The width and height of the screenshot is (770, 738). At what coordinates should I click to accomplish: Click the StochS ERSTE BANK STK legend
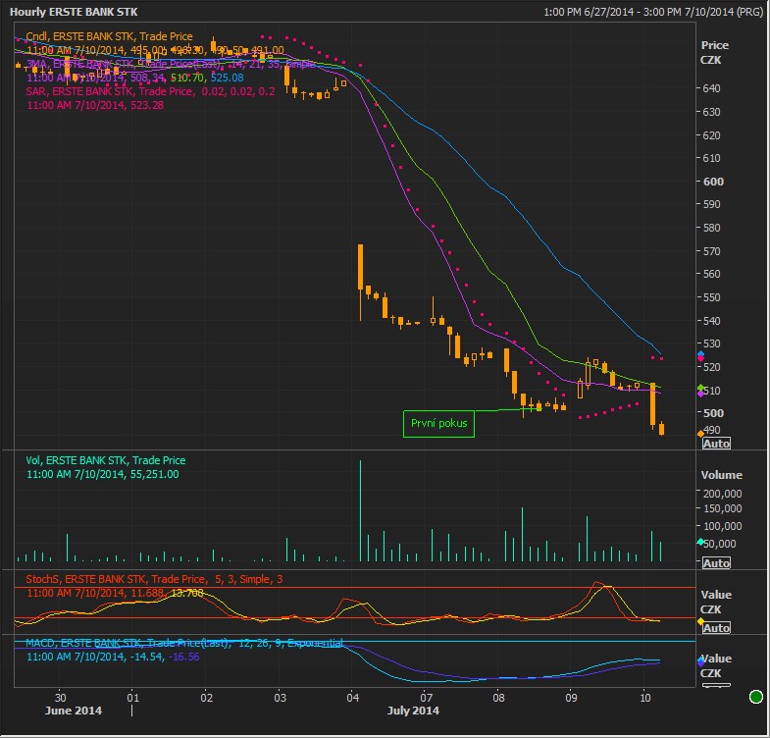tap(153, 579)
